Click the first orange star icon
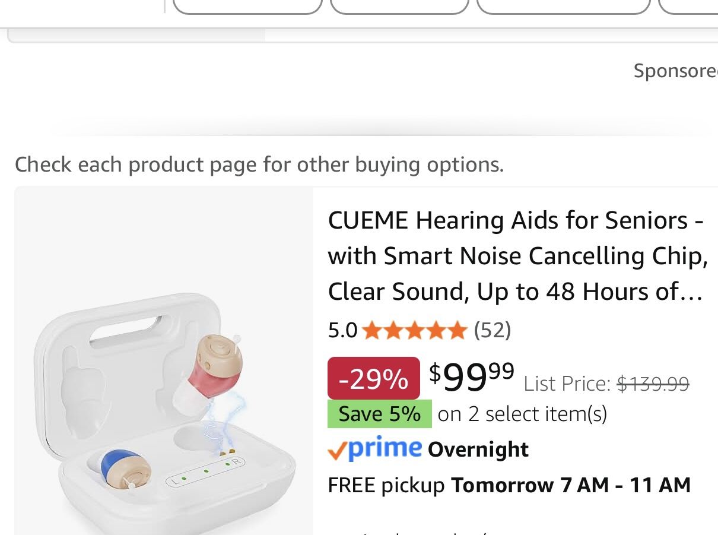The height and width of the screenshot is (535, 718). click(372, 330)
